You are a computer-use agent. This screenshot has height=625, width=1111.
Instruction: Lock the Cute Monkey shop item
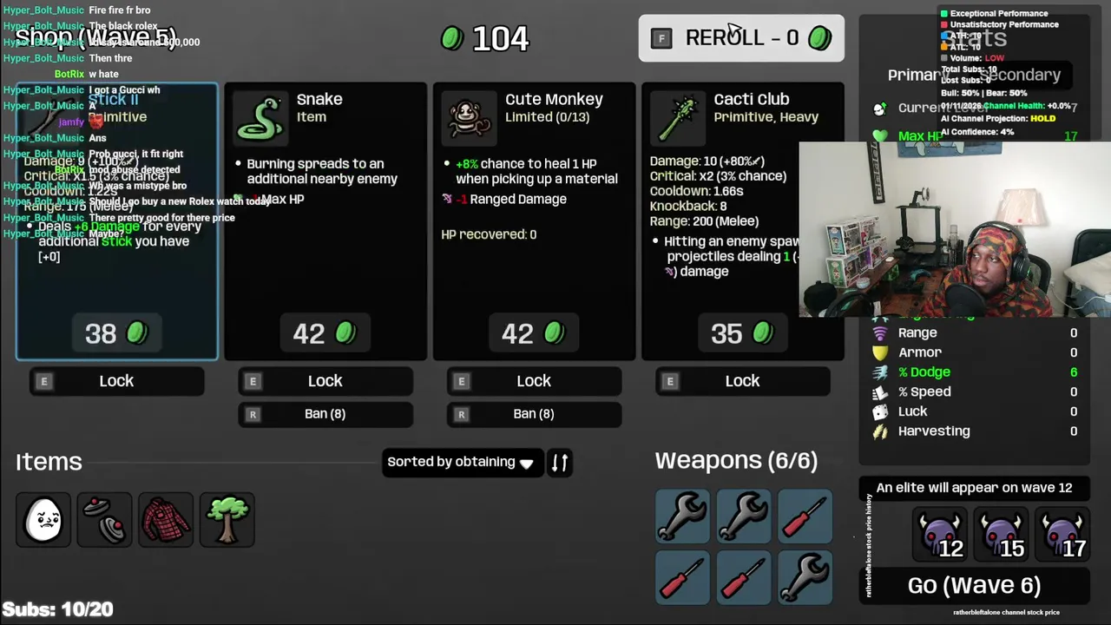pos(534,381)
